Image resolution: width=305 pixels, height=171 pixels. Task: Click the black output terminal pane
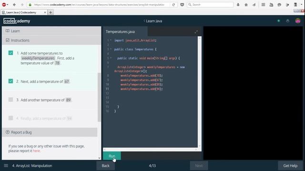pos(253,93)
